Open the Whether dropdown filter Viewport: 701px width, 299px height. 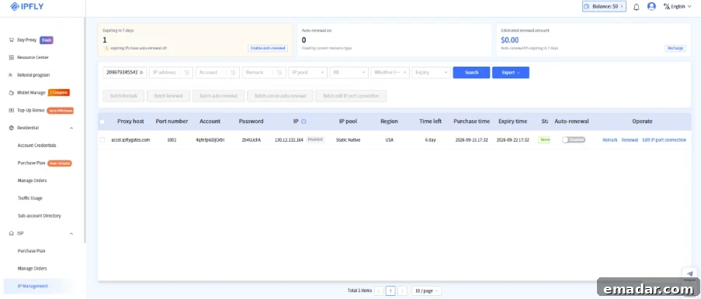click(x=390, y=72)
